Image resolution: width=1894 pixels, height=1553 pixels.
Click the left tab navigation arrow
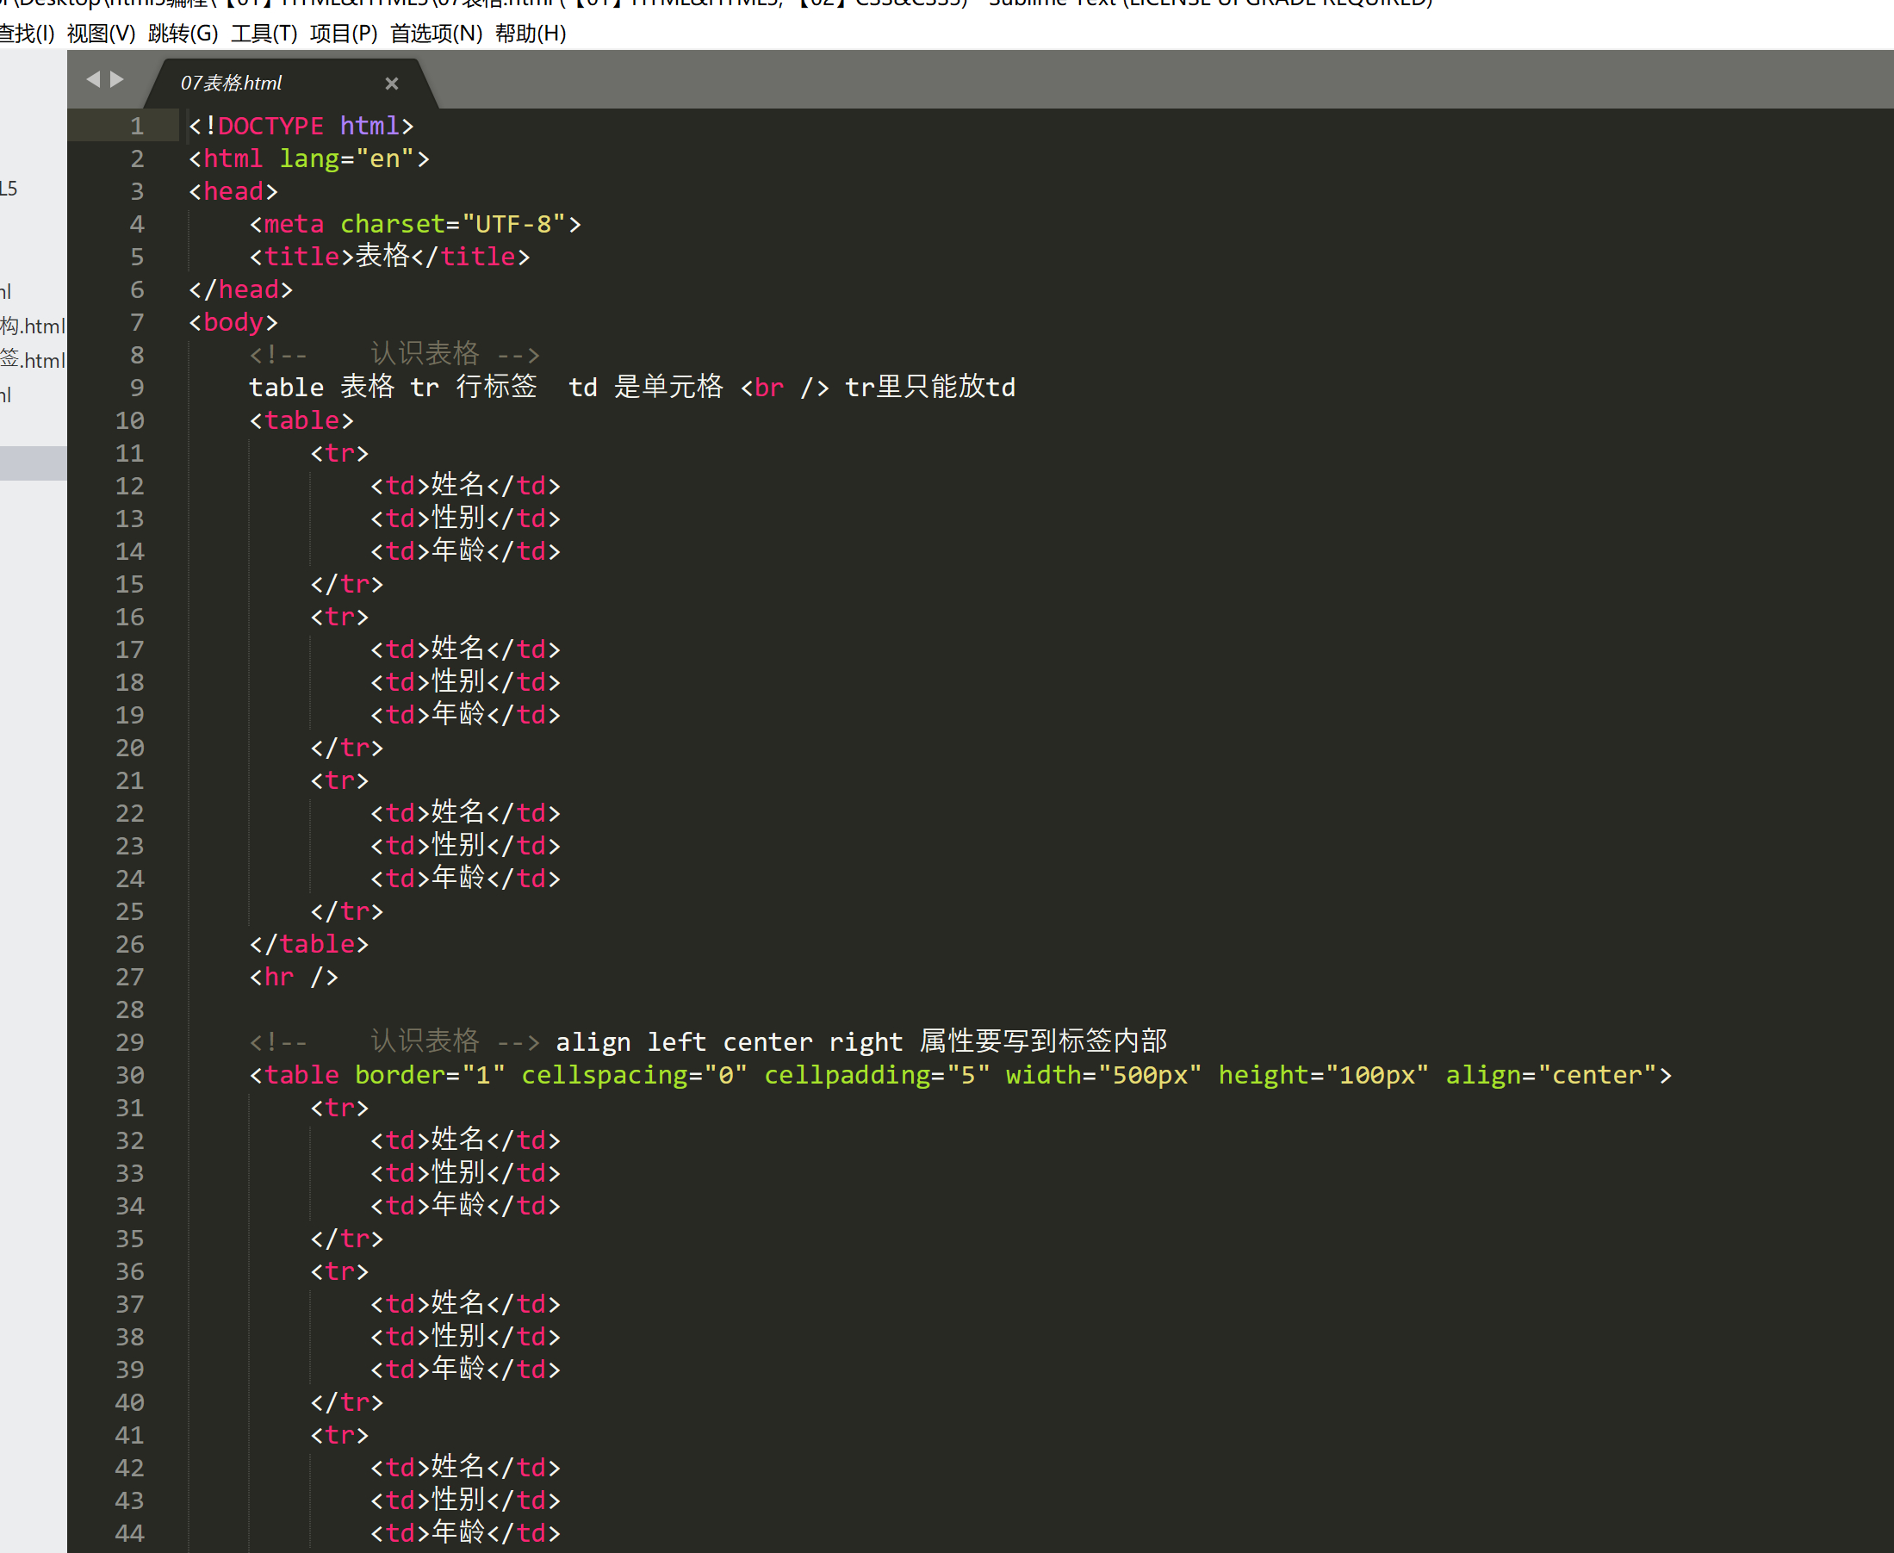coord(92,79)
